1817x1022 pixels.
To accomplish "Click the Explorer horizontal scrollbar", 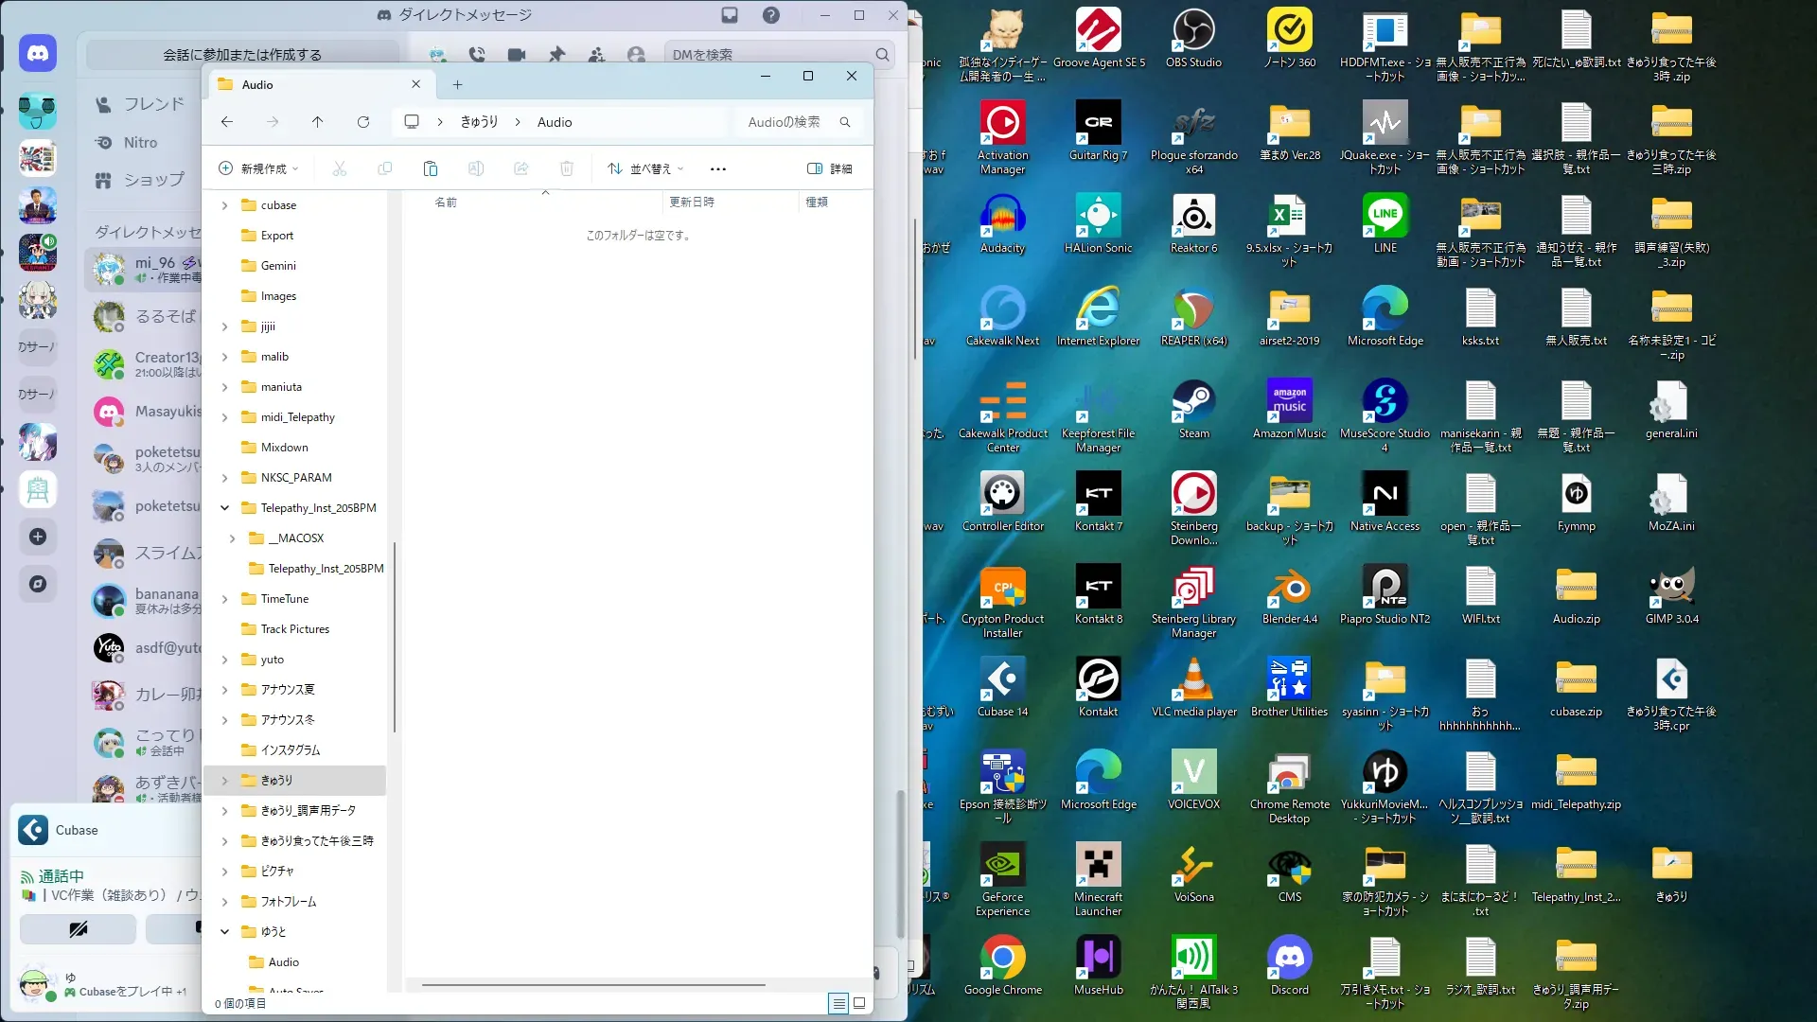I will 593,985.
